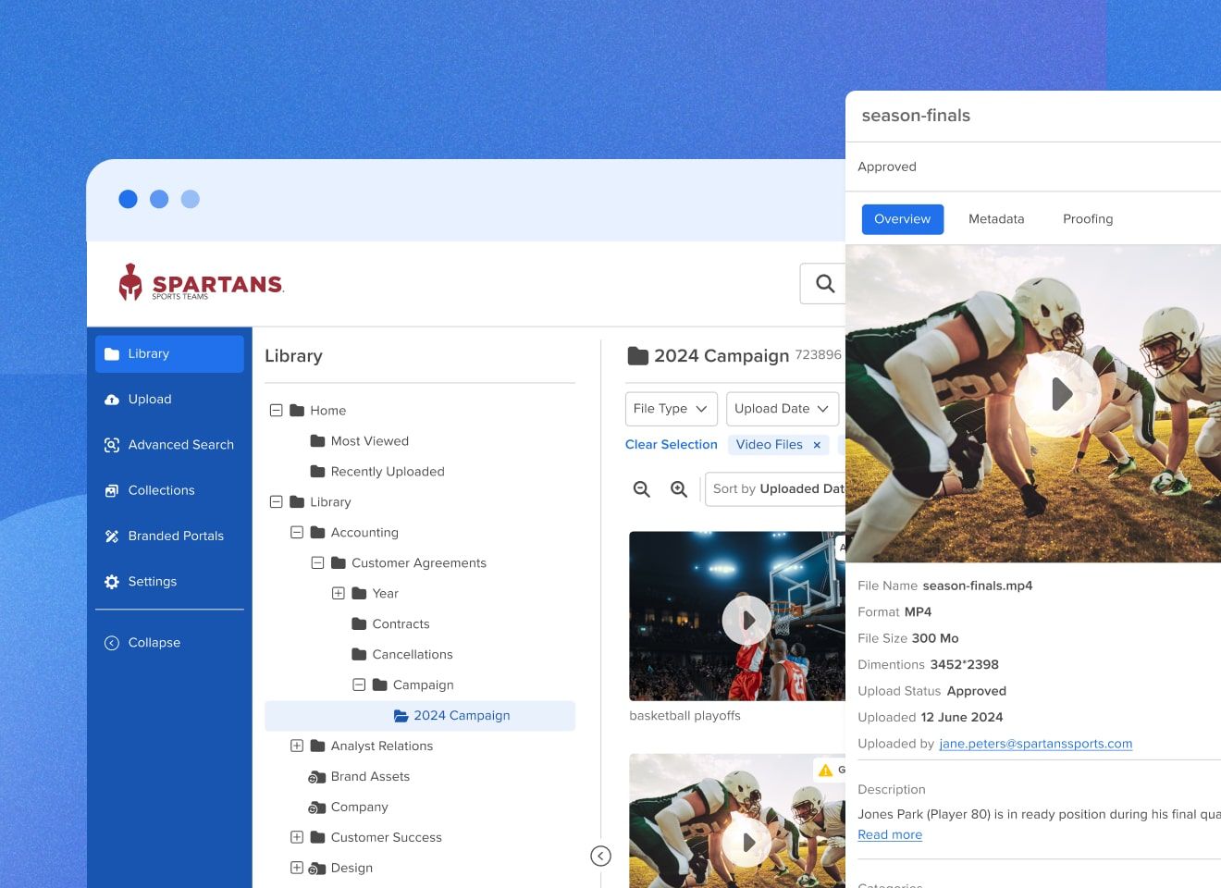Open Advanced Search from the sidebar
The image size is (1221, 888).
(x=169, y=445)
